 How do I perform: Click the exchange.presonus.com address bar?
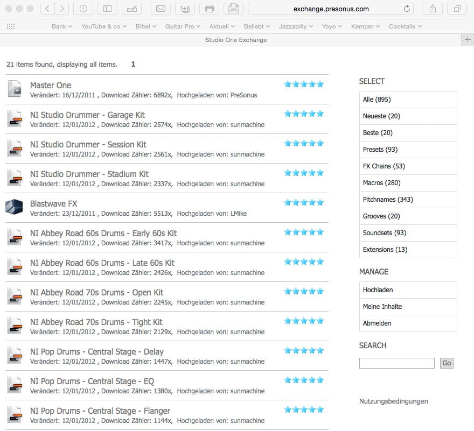(x=331, y=9)
